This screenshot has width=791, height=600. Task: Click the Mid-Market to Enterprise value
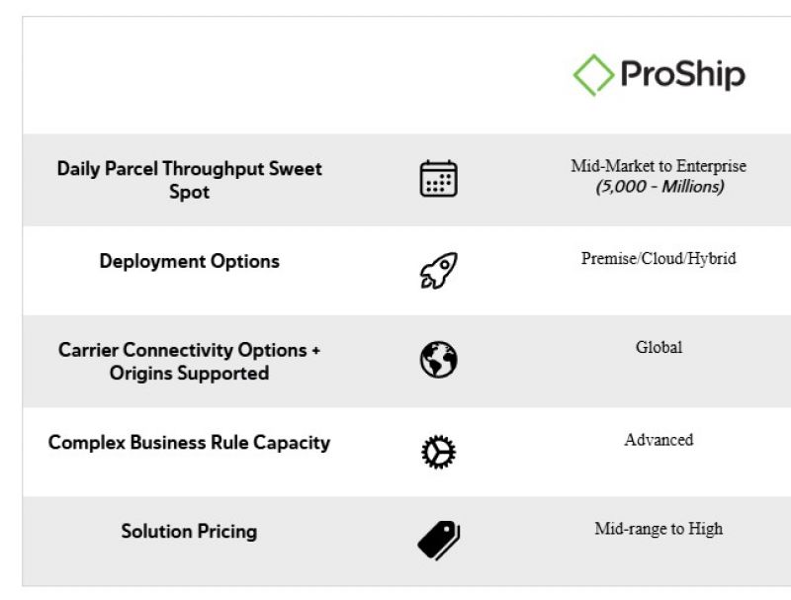pos(659,166)
